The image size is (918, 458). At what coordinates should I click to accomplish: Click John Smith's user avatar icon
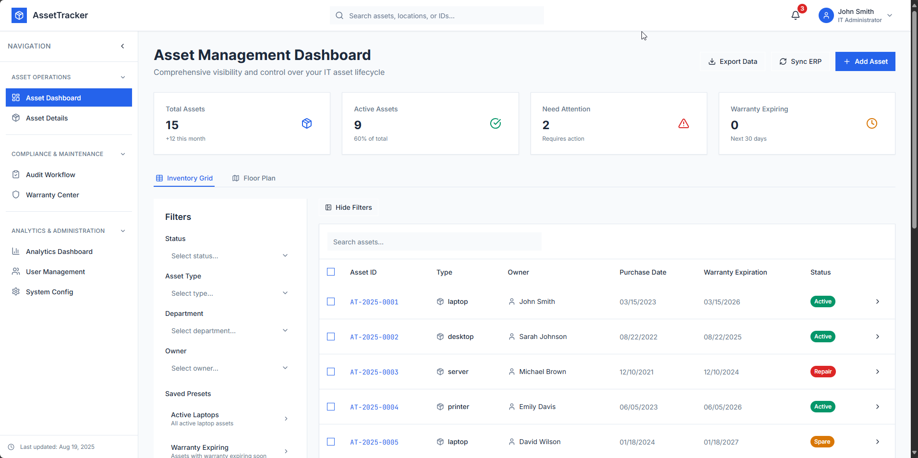pos(826,15)
